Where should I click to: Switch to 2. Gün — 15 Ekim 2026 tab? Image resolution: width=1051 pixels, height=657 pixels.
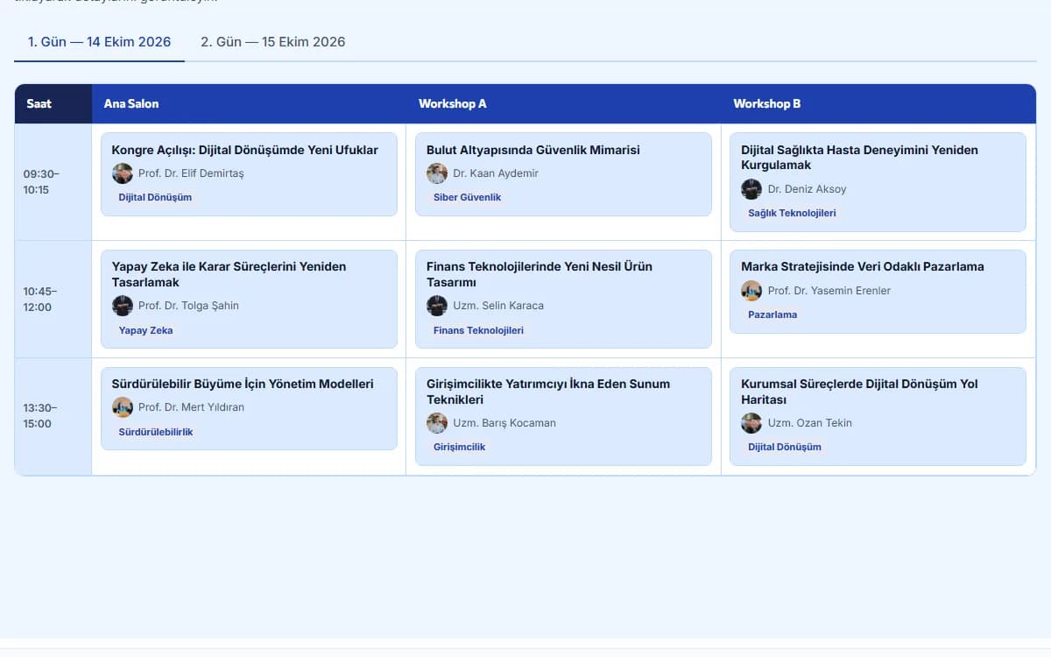273,42
